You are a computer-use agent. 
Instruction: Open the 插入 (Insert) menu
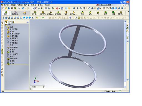pyautogui.click(x=27, y=5)
